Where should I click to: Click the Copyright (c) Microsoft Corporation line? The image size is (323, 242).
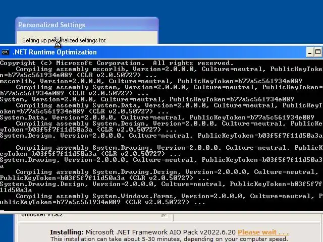117,63
